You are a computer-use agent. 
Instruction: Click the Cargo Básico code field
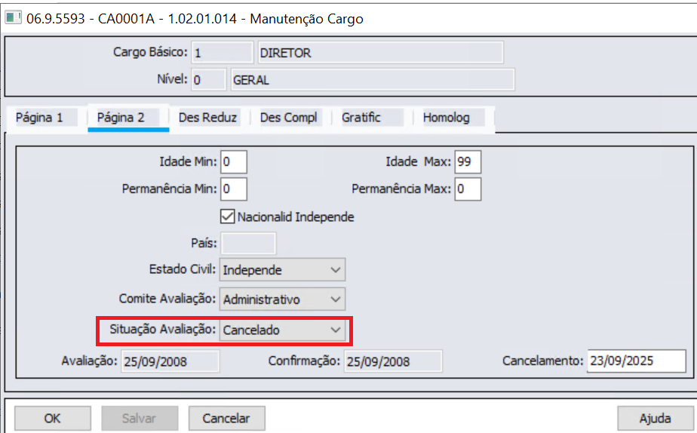223,53
